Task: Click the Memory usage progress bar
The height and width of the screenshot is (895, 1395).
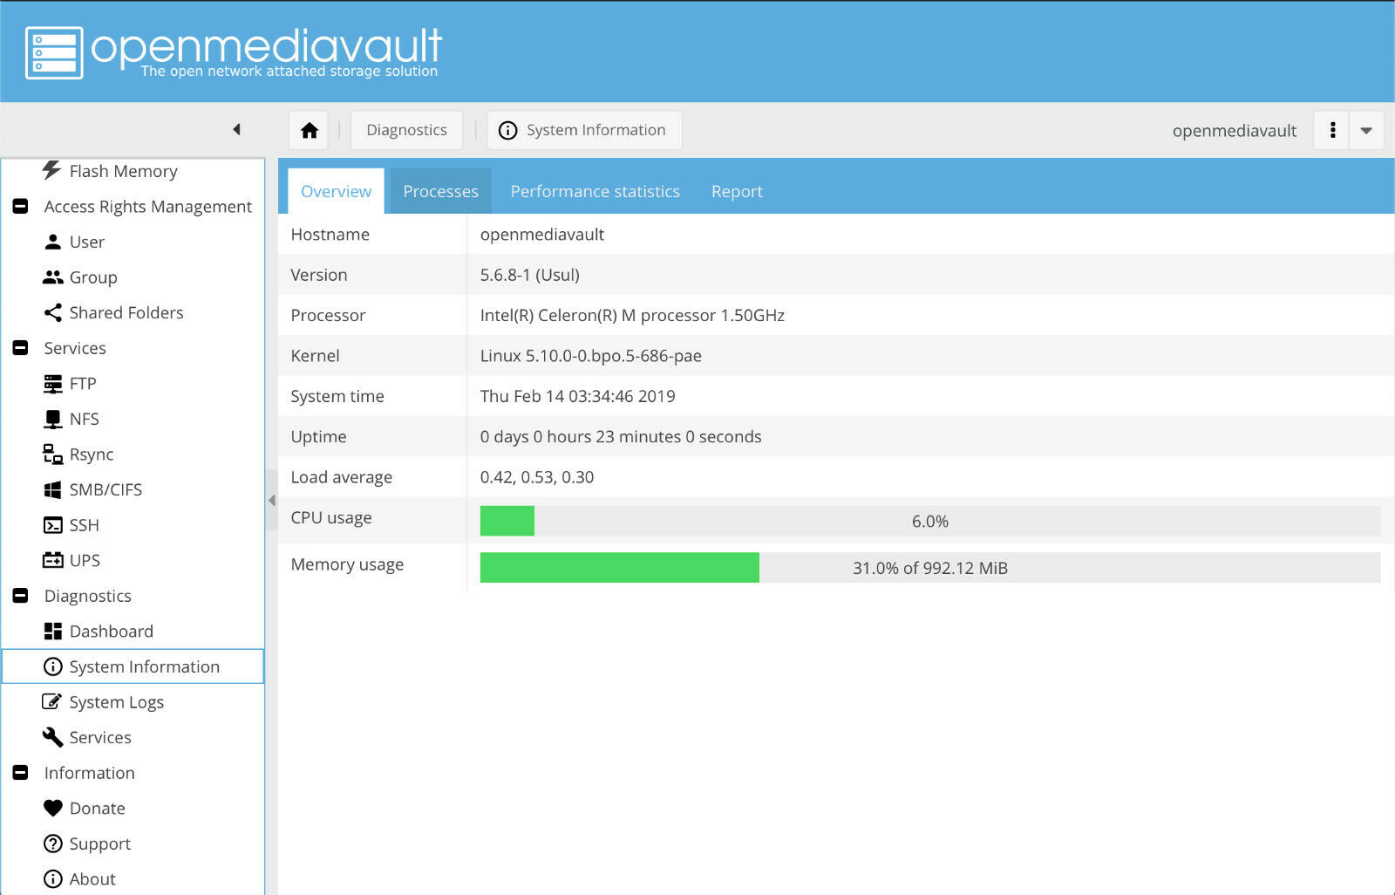Action: [930, 568]
